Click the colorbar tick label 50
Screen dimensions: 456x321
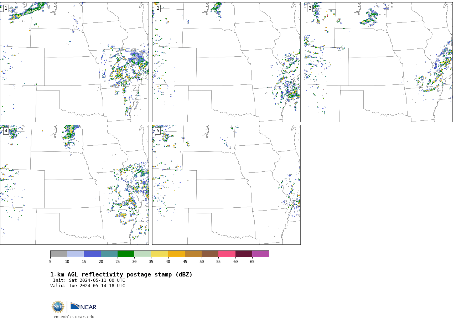click(202, 262)
